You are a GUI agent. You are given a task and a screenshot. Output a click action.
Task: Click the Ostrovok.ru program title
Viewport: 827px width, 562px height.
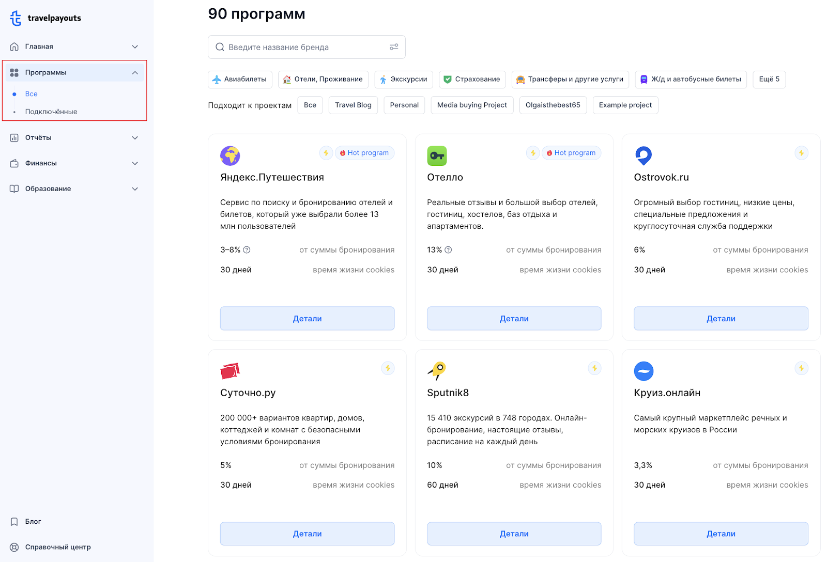point(662,178)
